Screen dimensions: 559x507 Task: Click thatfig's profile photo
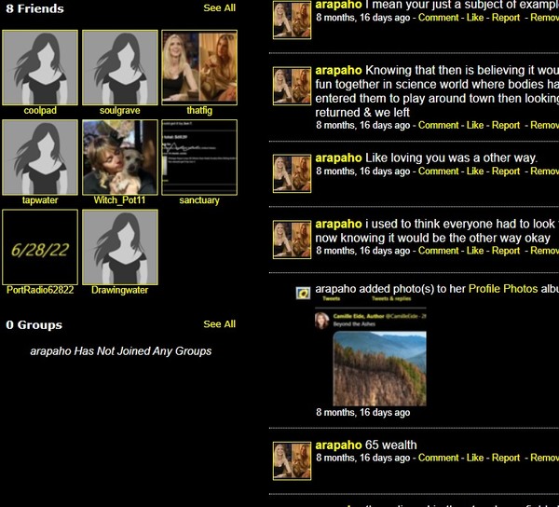[199, 68]
